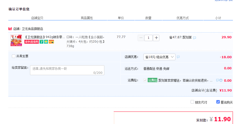
Task: Click the 金秋超值购 promotion badge
Action: point(32,42)
